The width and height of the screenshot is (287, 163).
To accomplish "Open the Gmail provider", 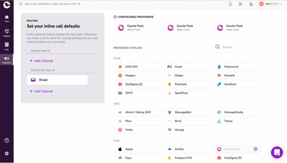I will click(188, 67).
